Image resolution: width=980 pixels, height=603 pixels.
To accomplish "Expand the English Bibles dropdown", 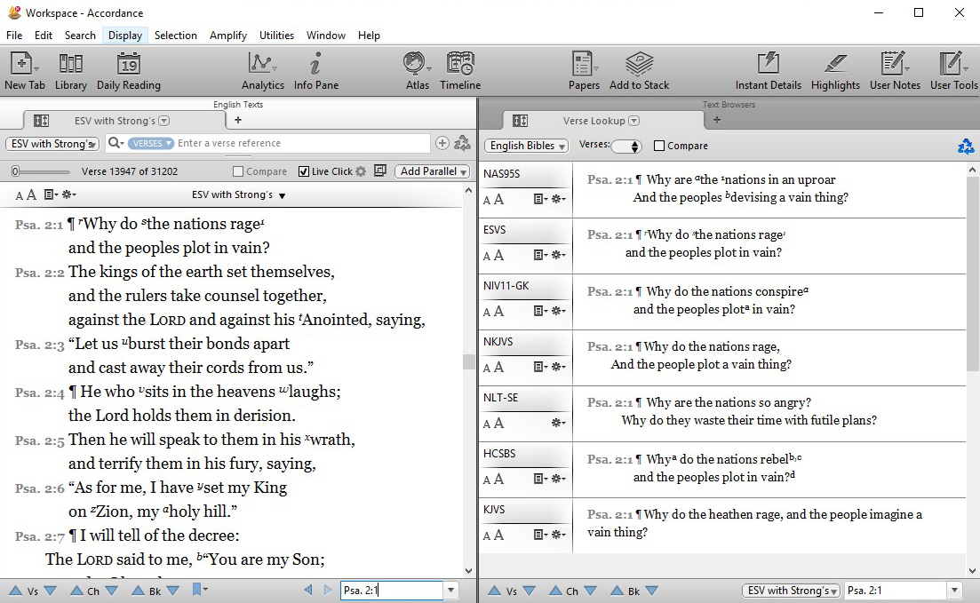I will [x=528, y=146].
